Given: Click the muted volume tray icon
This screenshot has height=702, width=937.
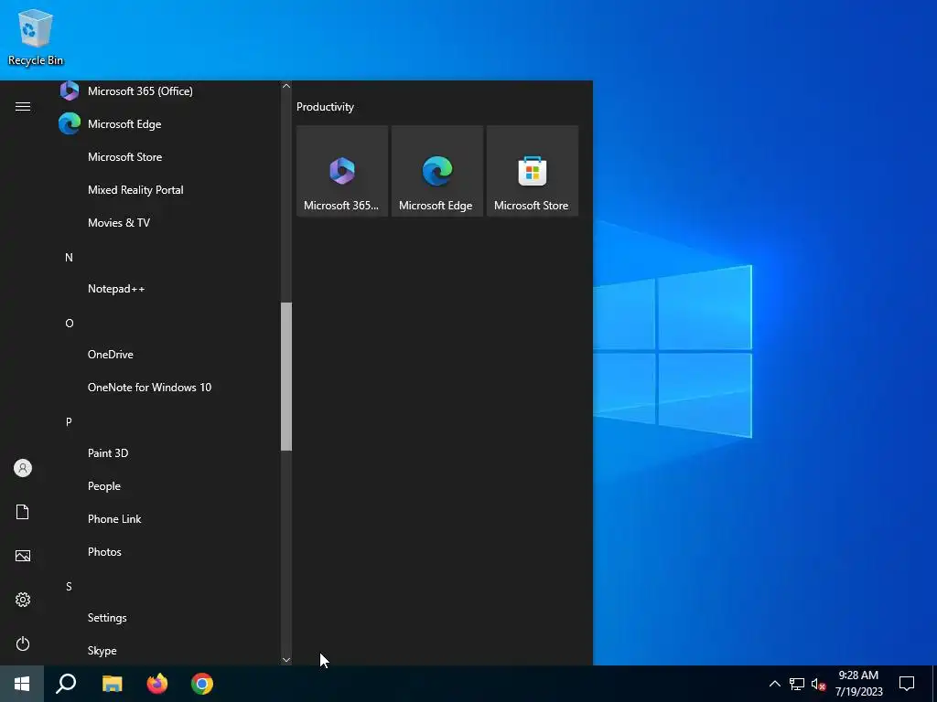Looking at the screenshot, I should pyautogui.click(x=819, y=684).
